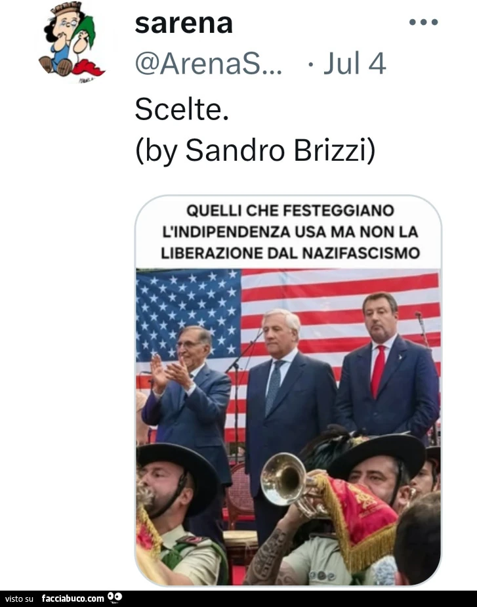Image resolution: width=477 pixels, height=607 pixels.
Task: Click the (by Sandro Brizzi) credit line
Action: [x=255, y=150]
